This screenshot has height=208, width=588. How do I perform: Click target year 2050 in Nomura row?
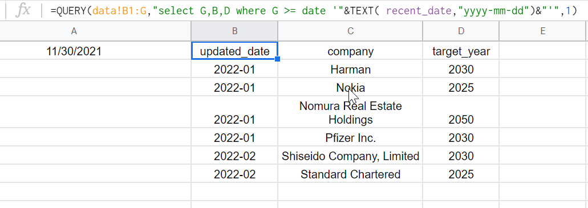click(461, 112)
